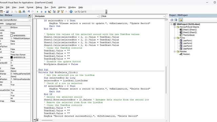Run Sub/UserForm with the green play icon

(37, 12)
